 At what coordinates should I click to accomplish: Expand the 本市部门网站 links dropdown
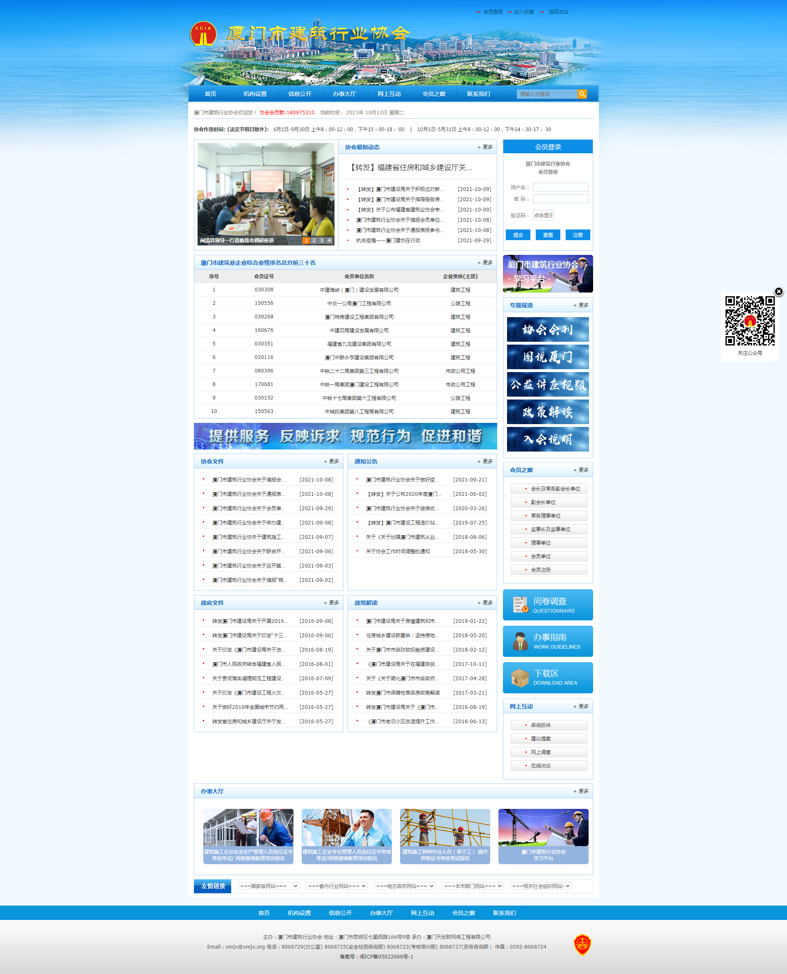tap(472, 885)
